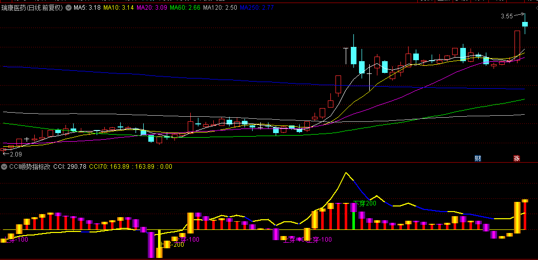Select the tall red candle above 涨 marker
The height and width of the screenshot is (260, 538).
coord(517,46)
